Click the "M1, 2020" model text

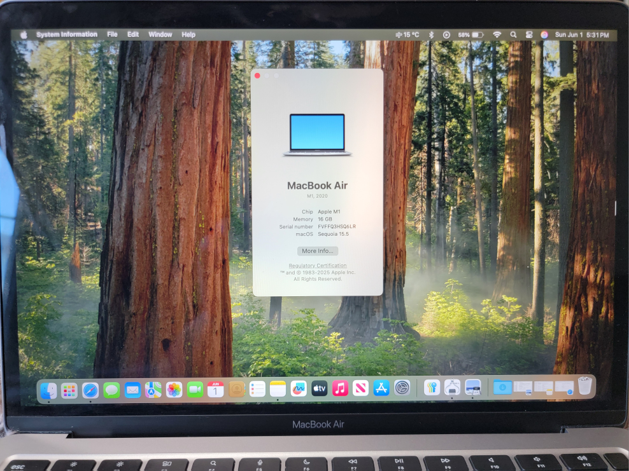coord(317,196)
